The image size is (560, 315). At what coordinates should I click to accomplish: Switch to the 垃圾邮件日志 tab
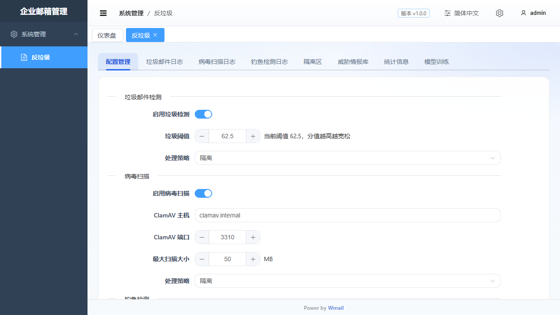tap(164, 62)
